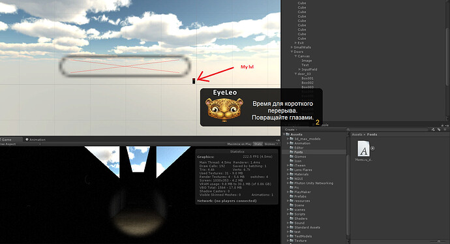Select the Texture folder icon
This screenshot has height=244, width=450.
(292, 241)
